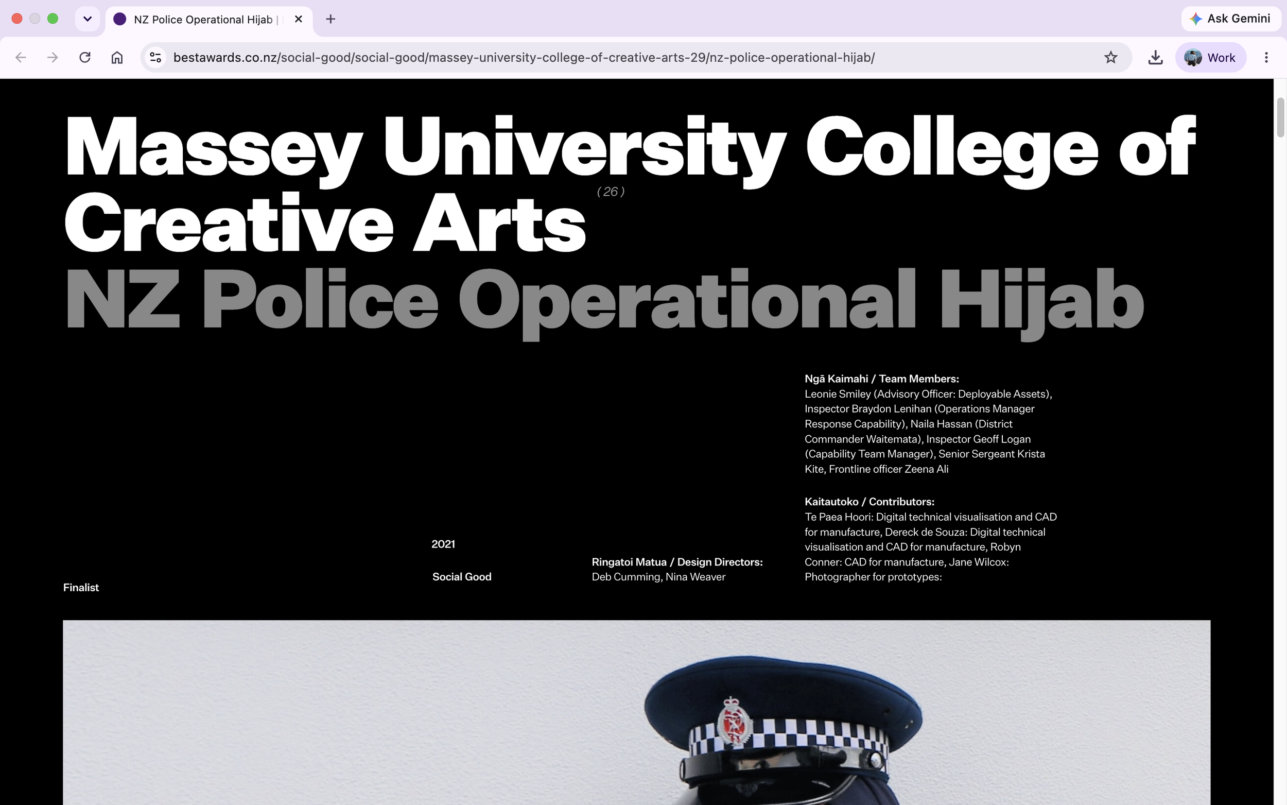Click the (26) entry count
Screen dimensions: 1287x805
[x=610, y=192]
